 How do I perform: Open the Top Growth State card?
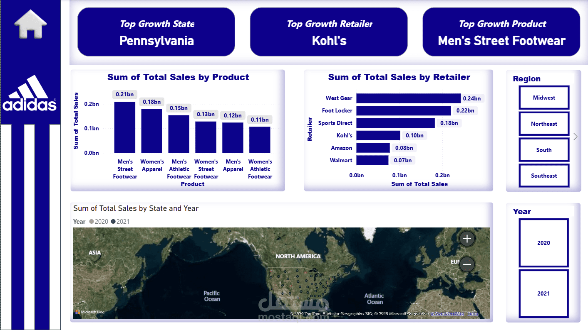(x=156, y=32)
